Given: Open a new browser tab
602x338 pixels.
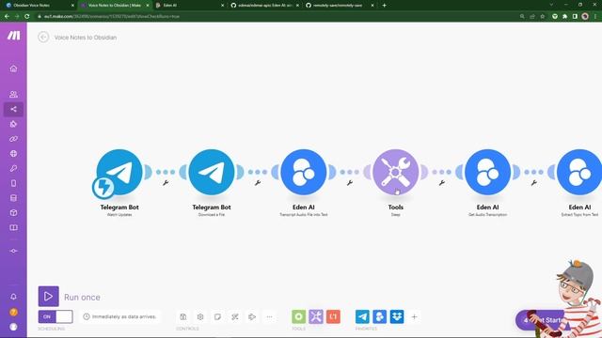Looking at the screenshot, I should point(385,6).
